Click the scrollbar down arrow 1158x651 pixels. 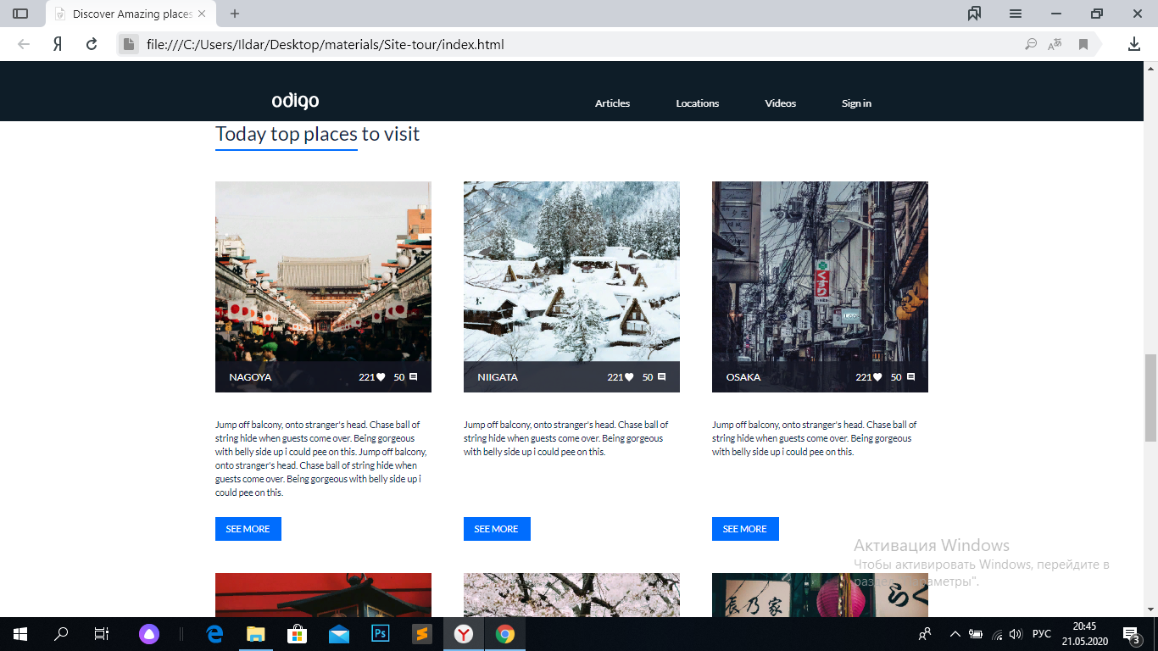pos(1150,609)
